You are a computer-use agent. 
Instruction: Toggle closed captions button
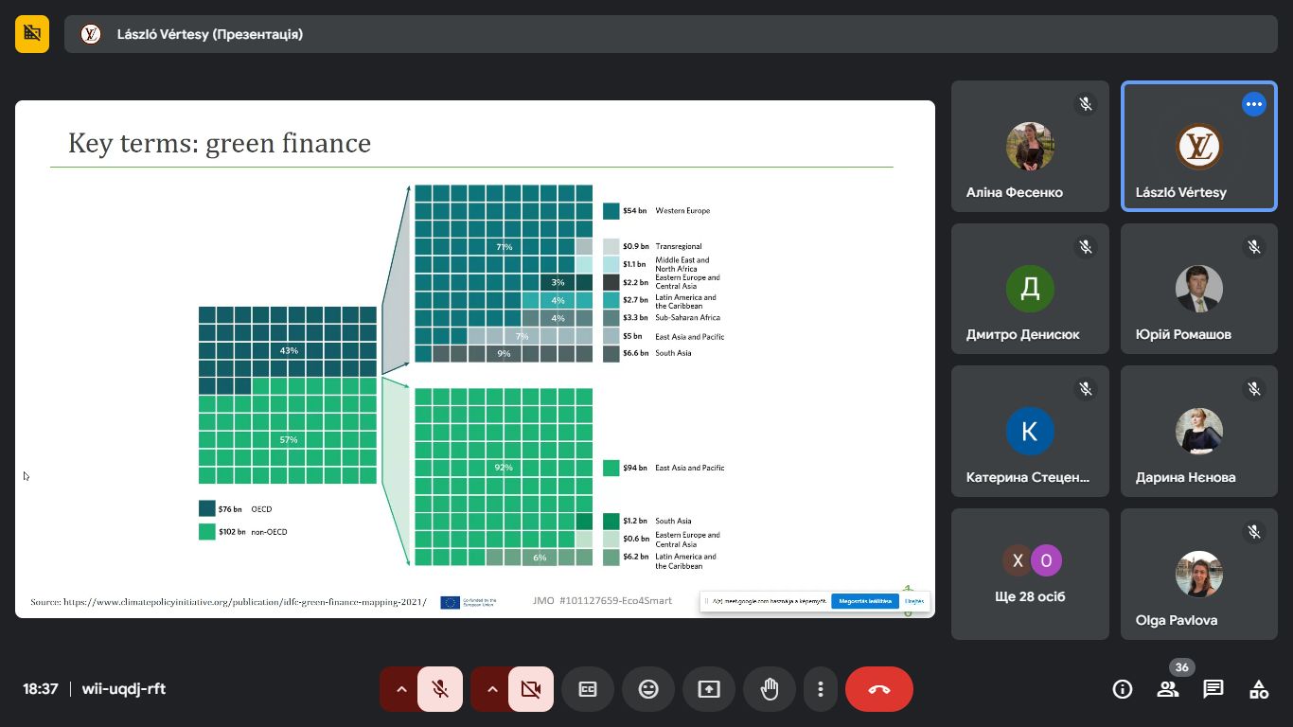tap(588, 689)
